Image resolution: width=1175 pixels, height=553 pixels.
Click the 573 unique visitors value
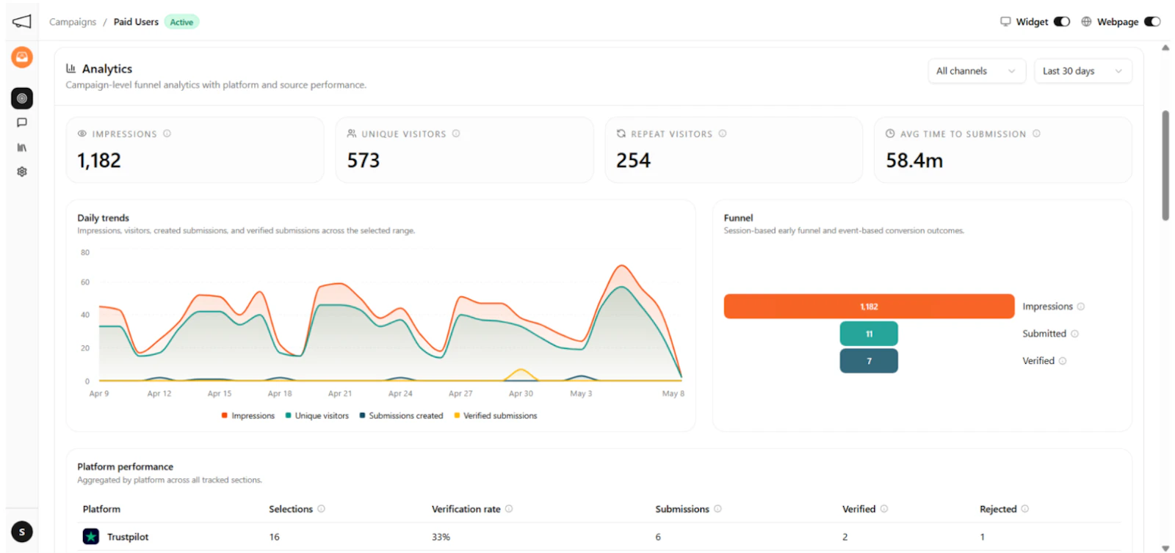(x=364, y=161)
